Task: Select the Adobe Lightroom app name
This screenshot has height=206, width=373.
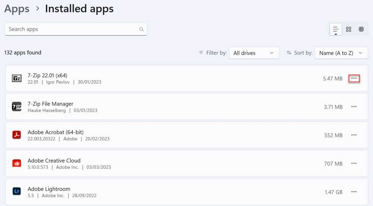Action: point(49,189)
